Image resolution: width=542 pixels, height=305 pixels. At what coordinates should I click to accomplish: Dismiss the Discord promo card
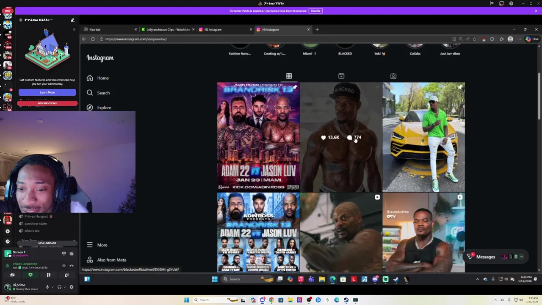[74, 30]
